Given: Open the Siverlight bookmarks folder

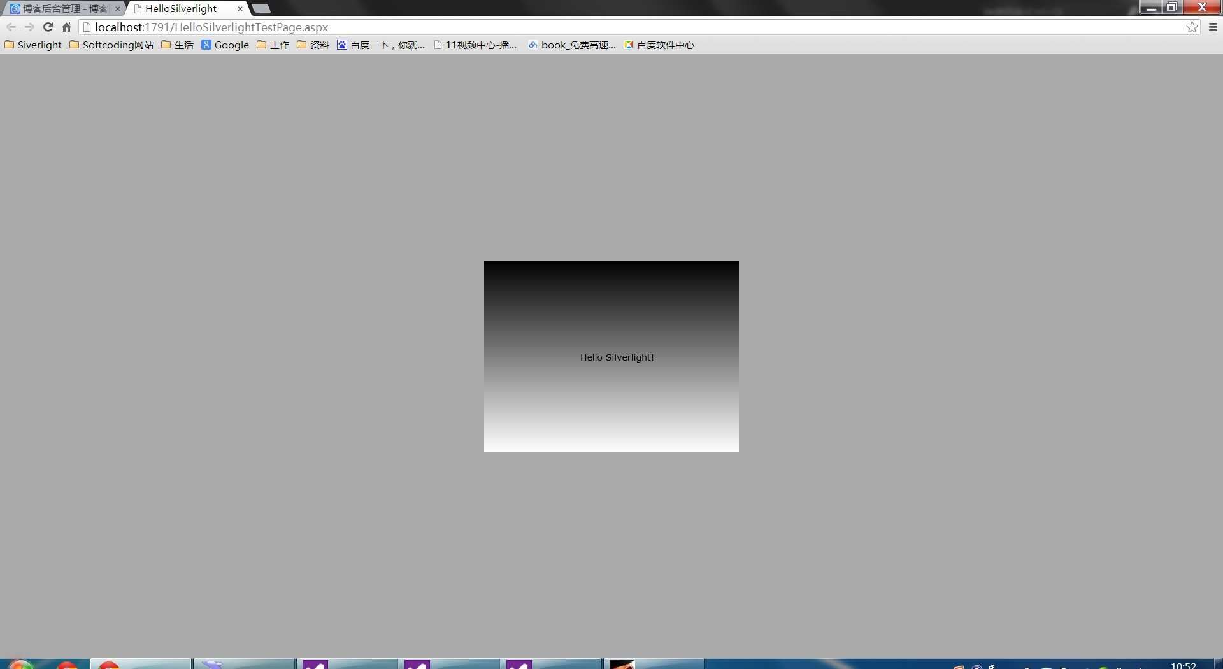Looking at the screenshot, I should point(33,45).
